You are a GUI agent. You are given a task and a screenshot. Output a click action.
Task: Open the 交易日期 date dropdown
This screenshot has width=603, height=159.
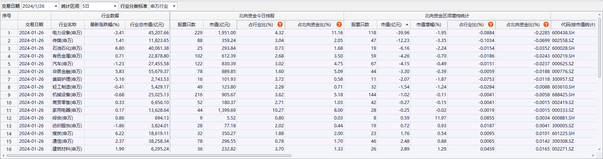point(56,6)
